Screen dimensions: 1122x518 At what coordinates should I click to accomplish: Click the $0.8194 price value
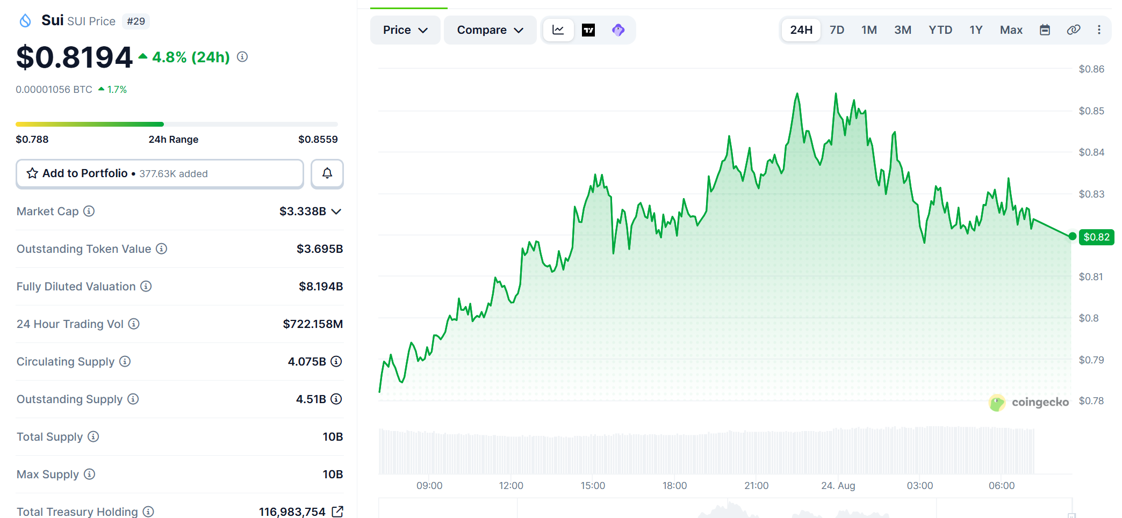pos(74,57)
